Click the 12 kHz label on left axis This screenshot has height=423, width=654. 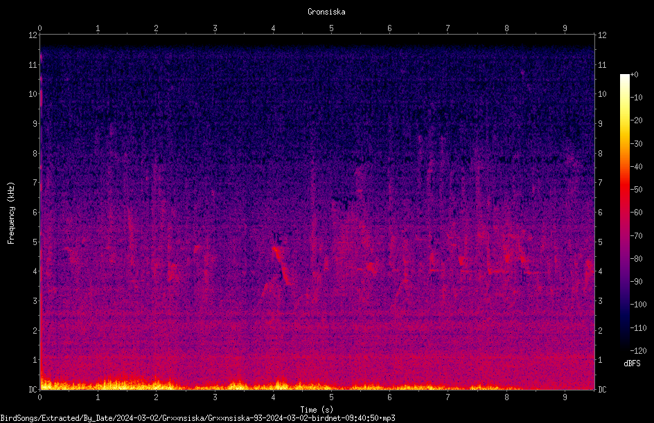click(x=33, y=35)
